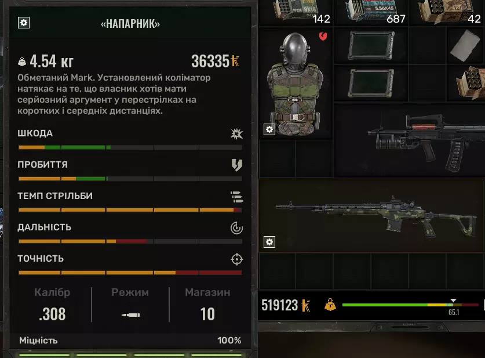Click the white bandage item in inventory
Image resolution: width=485 pixels, height=358 pixels.
[465, 45]
